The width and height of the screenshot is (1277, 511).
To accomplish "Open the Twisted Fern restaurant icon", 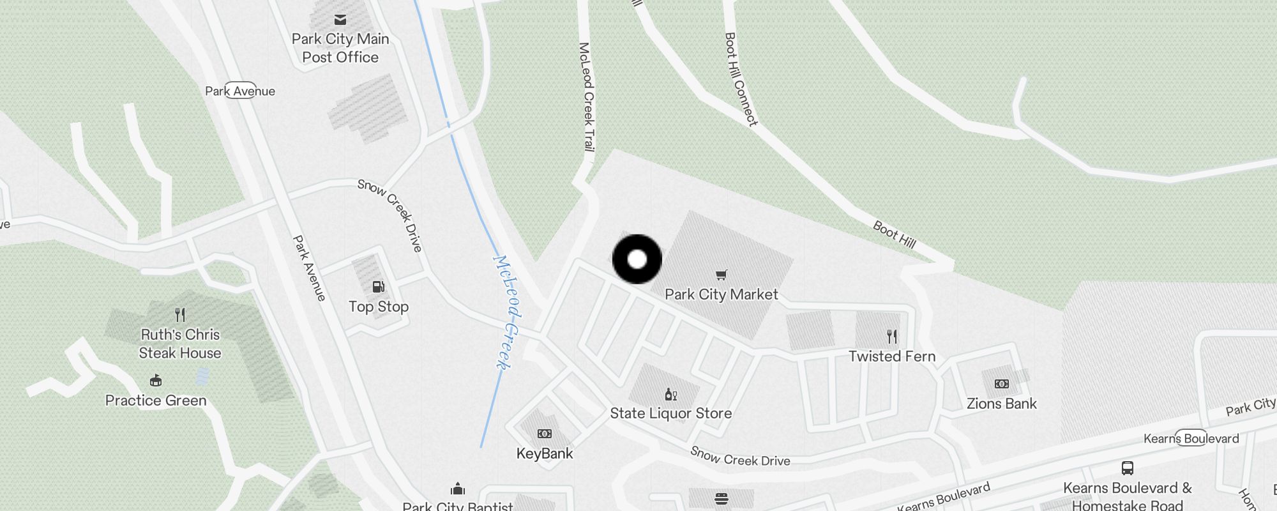I will point(892,337).
